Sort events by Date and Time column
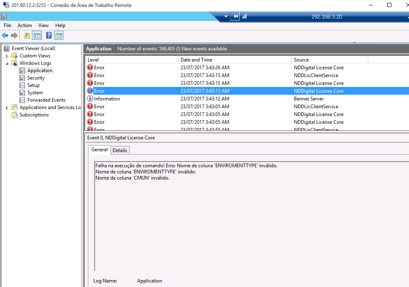The image size is (409, 287). click(235, 60)
